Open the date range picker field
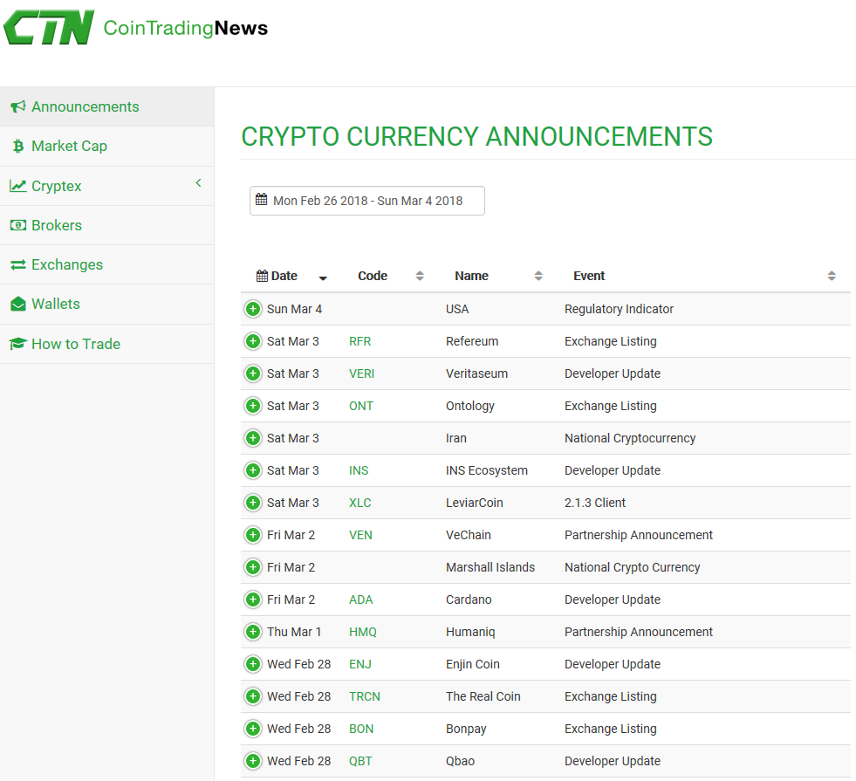856x781 pixels. 366,201
